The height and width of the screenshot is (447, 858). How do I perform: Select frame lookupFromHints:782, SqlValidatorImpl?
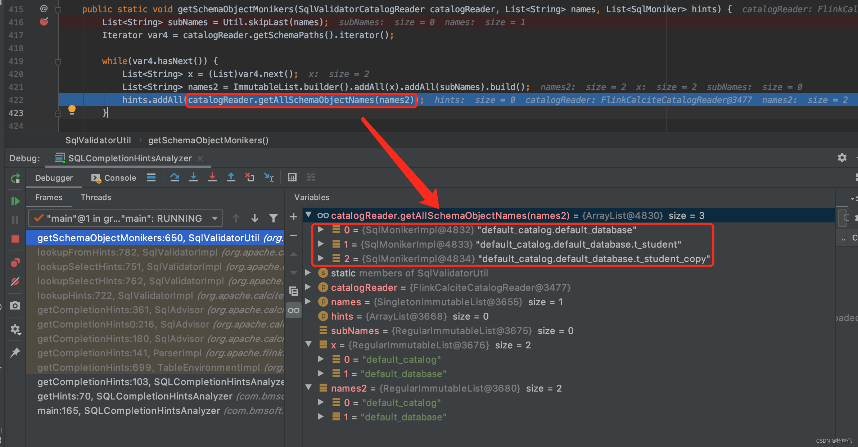click(x=155, y=252)
